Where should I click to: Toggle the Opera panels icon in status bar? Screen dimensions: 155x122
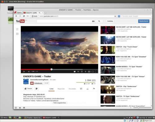tap(16, 108)
